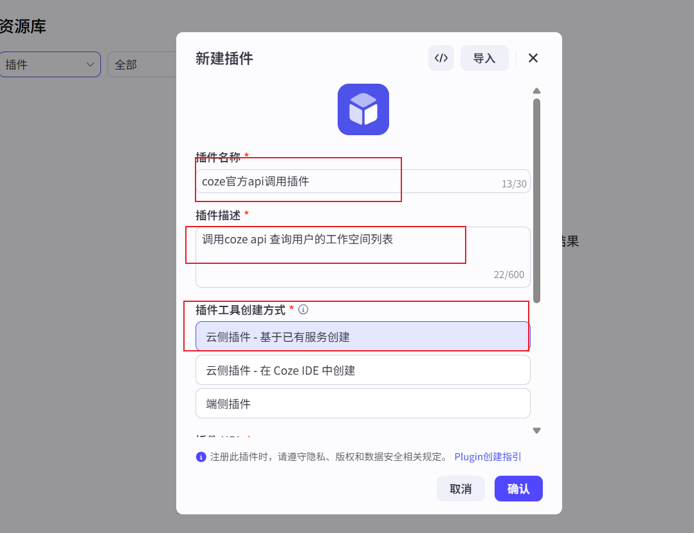Open the info icon beside 插件工具创建方式
This screenshot has width=694, height=533.
(x=303, y=309)
